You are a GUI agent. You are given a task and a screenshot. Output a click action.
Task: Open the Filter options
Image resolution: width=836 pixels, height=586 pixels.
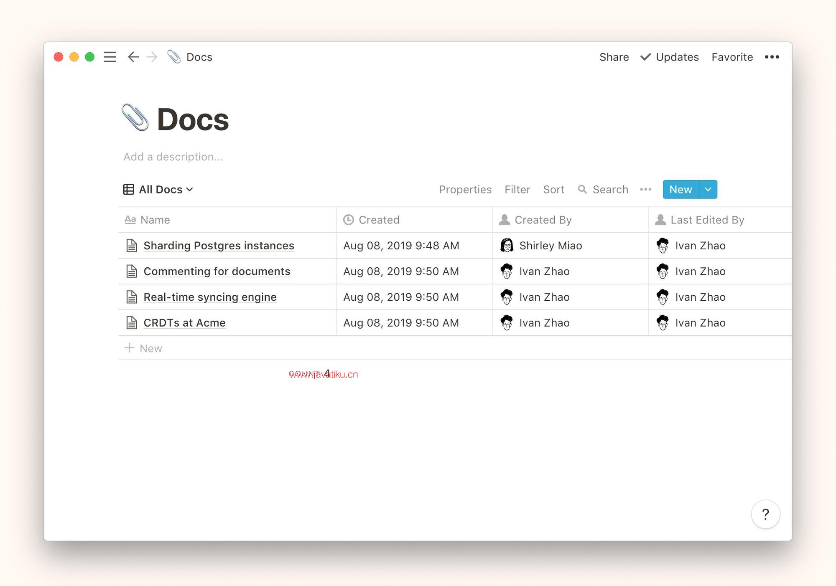[517, 190]
